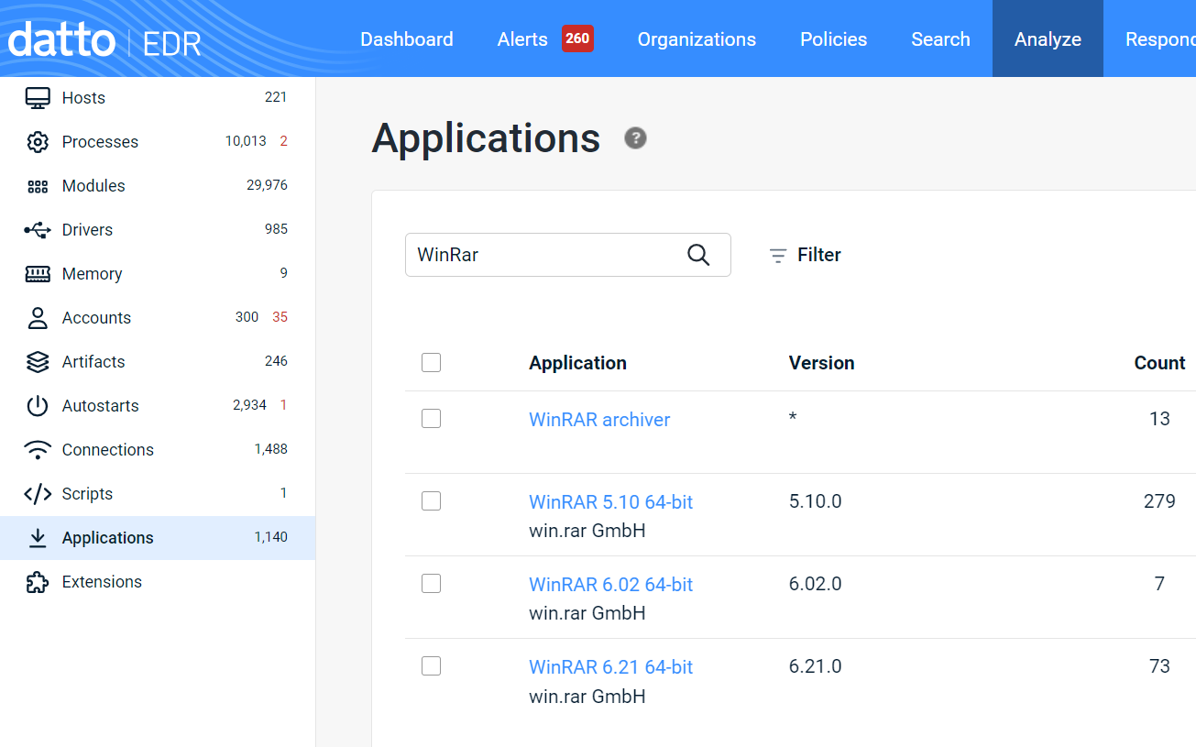Click the red 35 Accounts alert count
Image resolution: width=1196 pixels, height=747 pixels.
coord(280,317)
